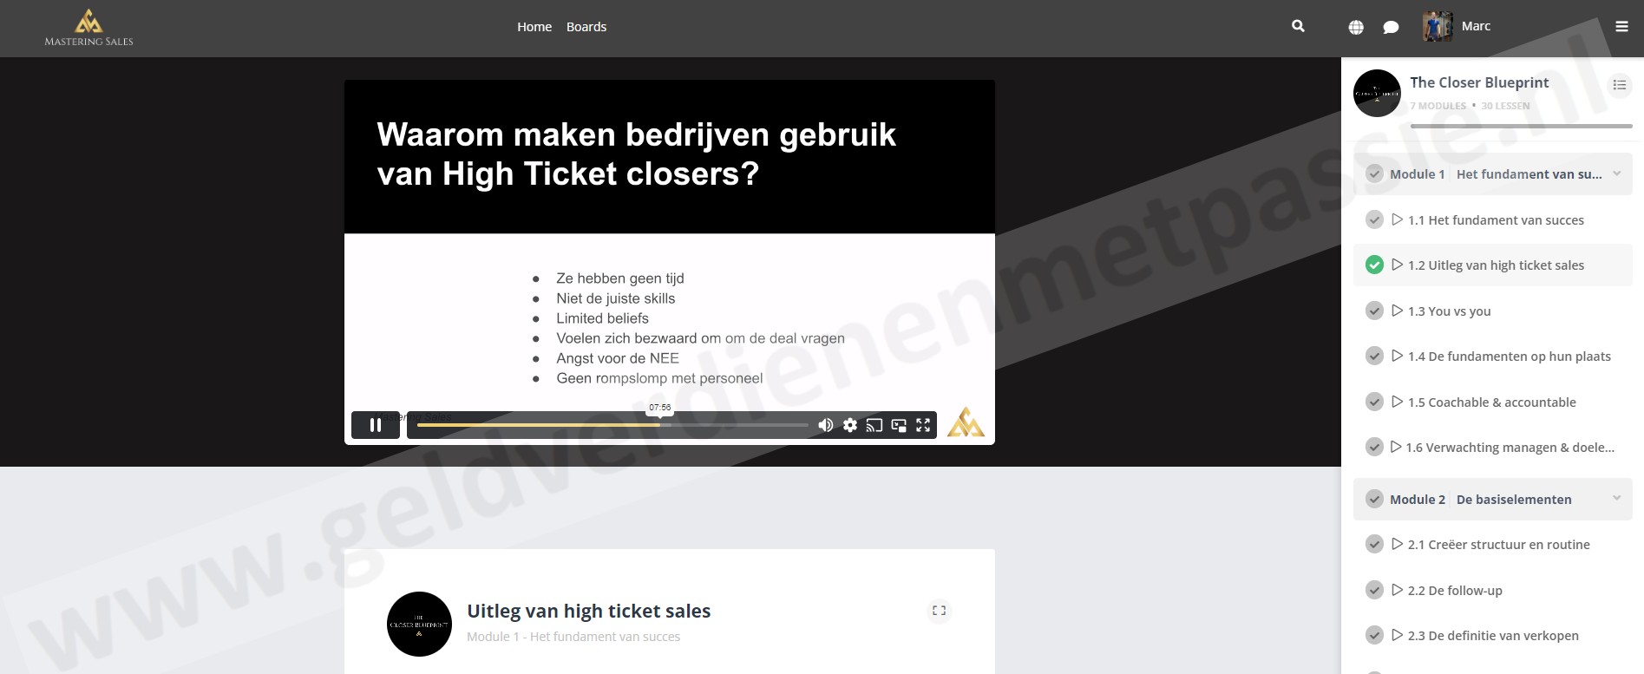
Task: Pause the video playback
Action: pyautogui.click(x=375, y=425)
